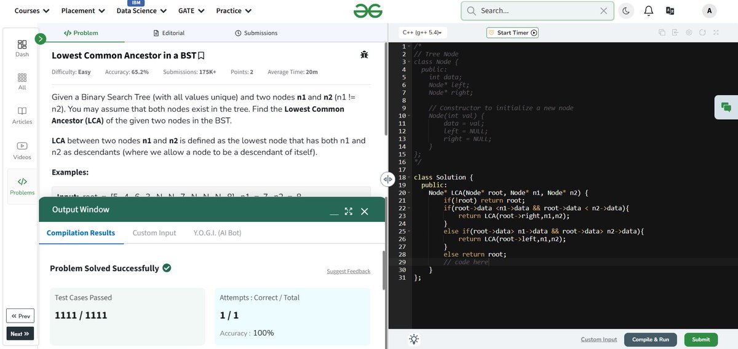Open the Articles sidebar item
Image resolution: width=738 pixels, height=349 pixels.
pos(22,115)
